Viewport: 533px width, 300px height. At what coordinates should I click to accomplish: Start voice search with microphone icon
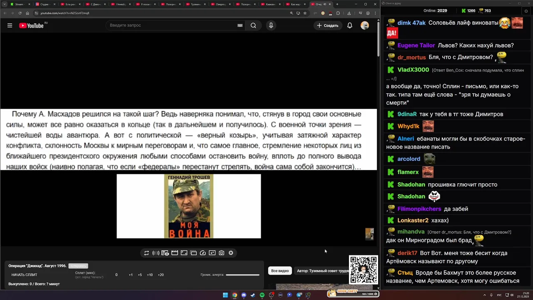(x=271, y=25)
